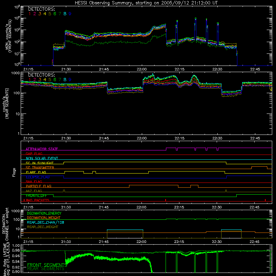Screen dimensions: 276x276
Task: Click cyan detector 8 in the rear segments legend
Action: click(x=65, y=80)
